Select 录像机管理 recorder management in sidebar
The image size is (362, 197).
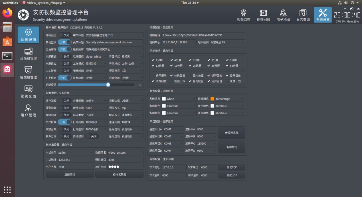[29, 54]
